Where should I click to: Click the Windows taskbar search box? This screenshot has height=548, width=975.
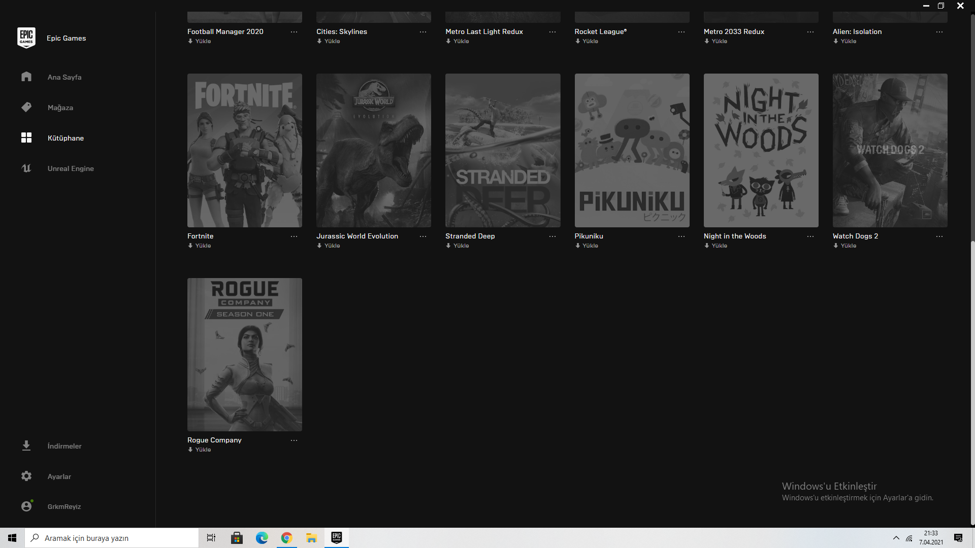click(112, 538)
